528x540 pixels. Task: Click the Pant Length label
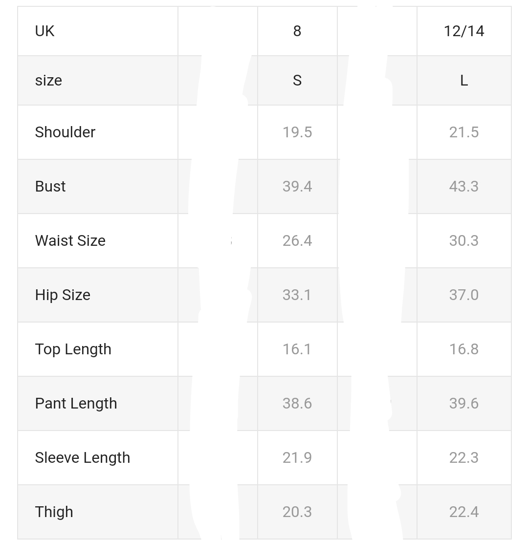click(76, 404)
